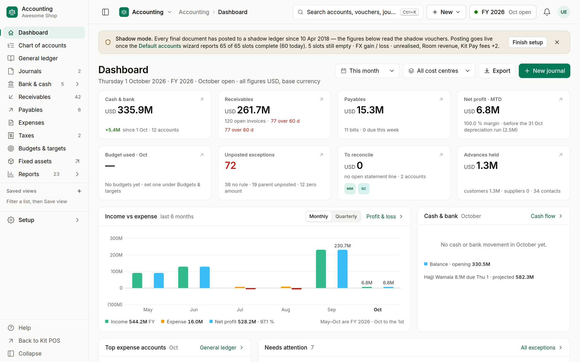Open the Accounting app switcher dropdown
The image size is (580, 362).
coord(146,12)
